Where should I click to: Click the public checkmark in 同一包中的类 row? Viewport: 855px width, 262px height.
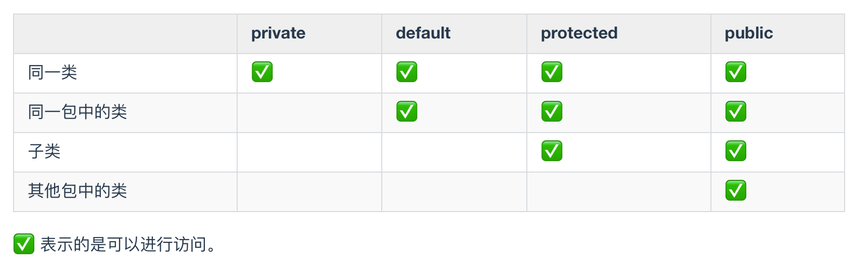coord(736,112)
